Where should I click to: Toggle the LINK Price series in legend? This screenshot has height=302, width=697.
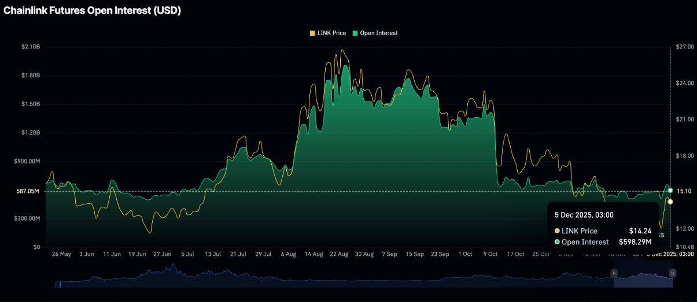point(331,33)
